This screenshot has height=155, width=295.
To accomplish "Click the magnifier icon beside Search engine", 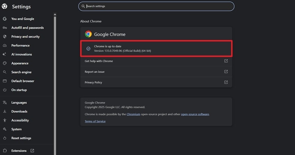I will coord(5,72).
